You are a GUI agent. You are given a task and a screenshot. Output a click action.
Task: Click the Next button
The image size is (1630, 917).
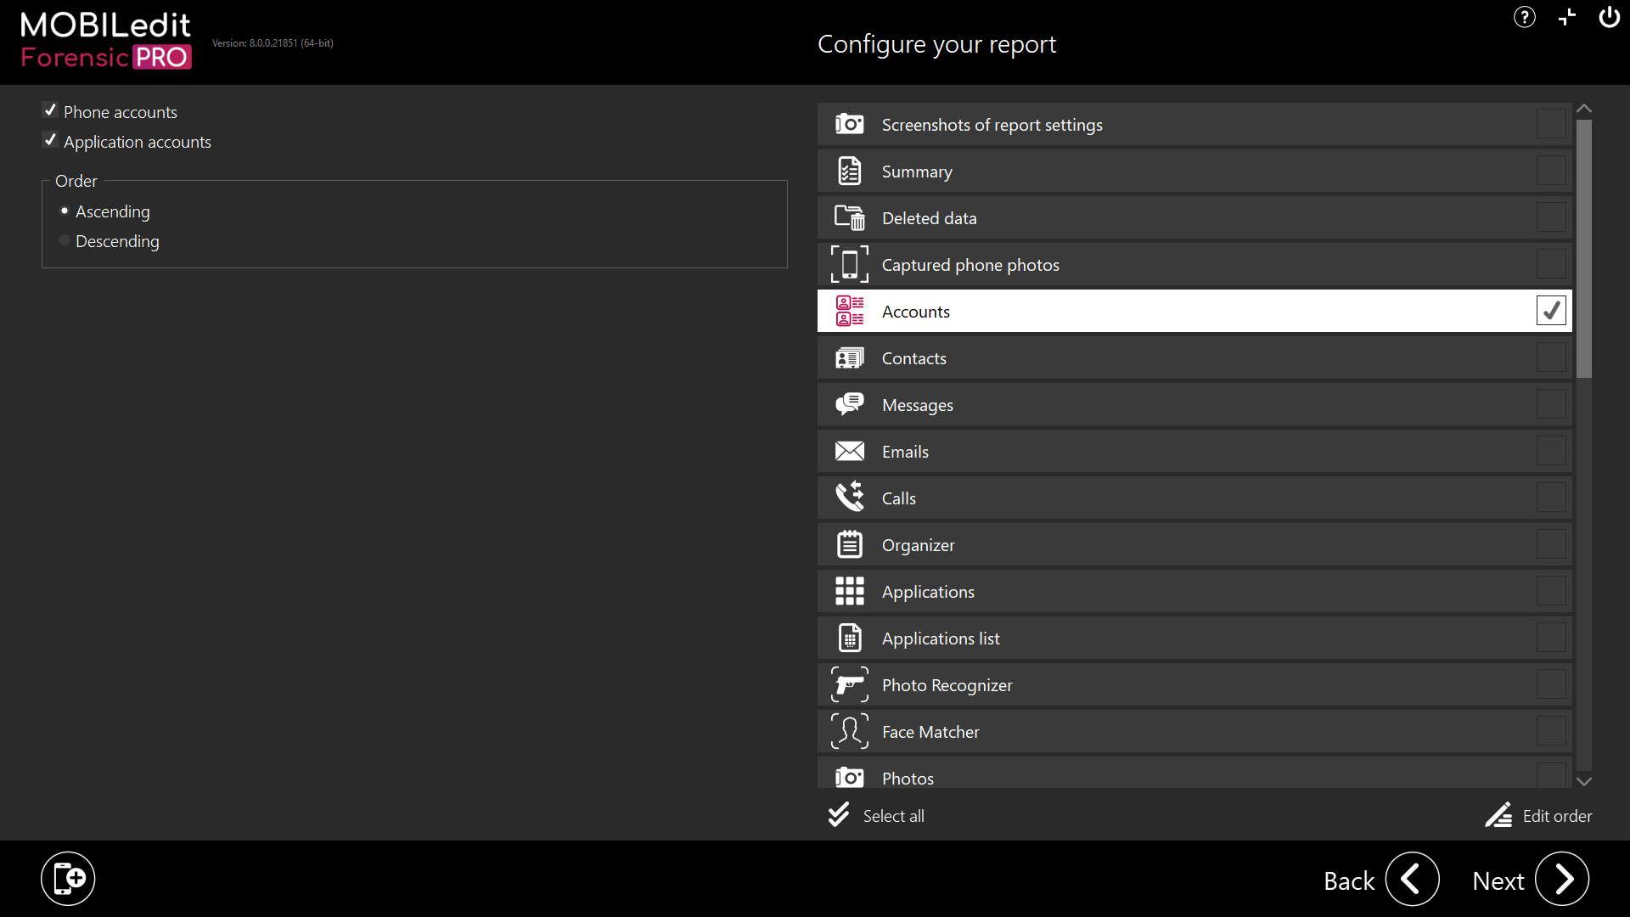1560,879
